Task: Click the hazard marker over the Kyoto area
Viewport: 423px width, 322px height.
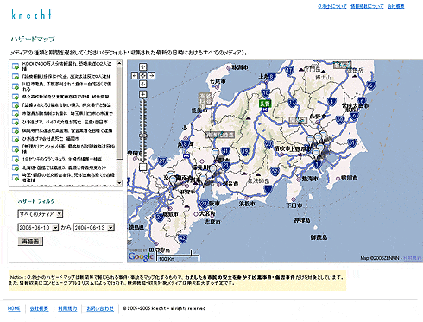Action: (x=173, y=180)
